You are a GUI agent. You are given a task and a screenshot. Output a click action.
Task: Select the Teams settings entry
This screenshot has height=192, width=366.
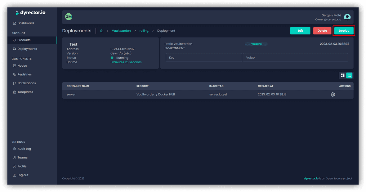tap(22, 157)
